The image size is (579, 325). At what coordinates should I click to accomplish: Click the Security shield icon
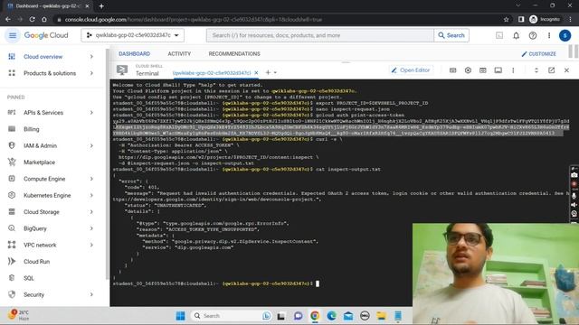12,295
